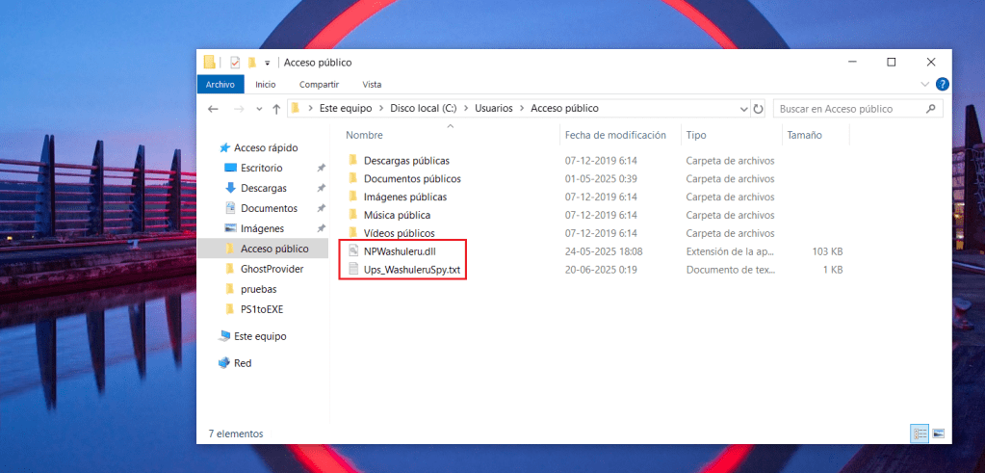Screen dimensions: 985x473
Task: Refresh the Acceso público folder view
Action: click(758, 109)
